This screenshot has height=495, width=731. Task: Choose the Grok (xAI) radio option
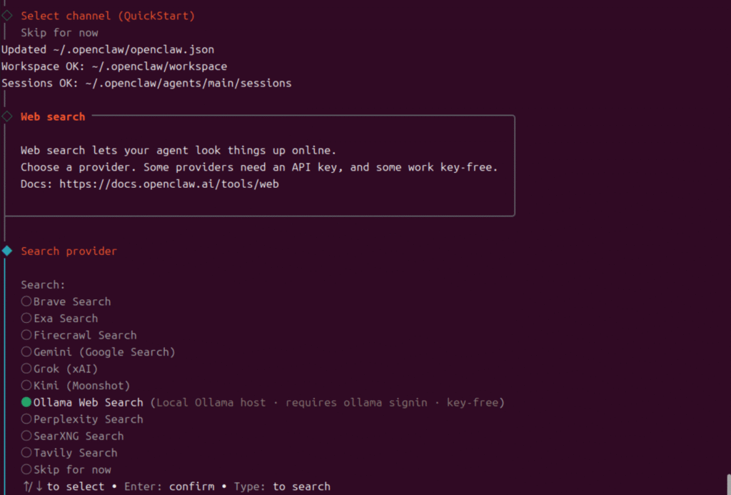(26, 369)
